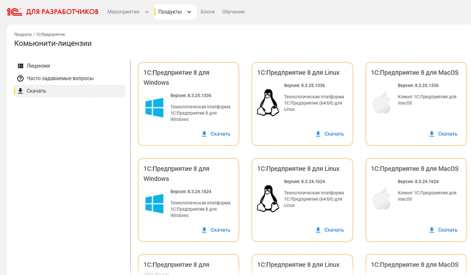The width and height of the screenshot is (471, 275).
Task: Download Windows platform version 8.3.25.1336
Action: coord(216,134)
